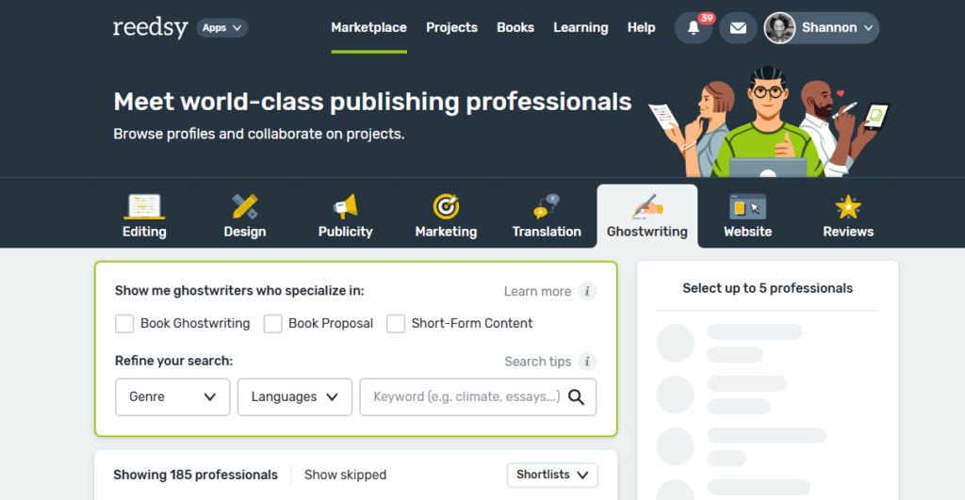This screenshot has width=965, height=500.
Task: Tick the Short-Form Content checkbox
Action: [396, 324]
